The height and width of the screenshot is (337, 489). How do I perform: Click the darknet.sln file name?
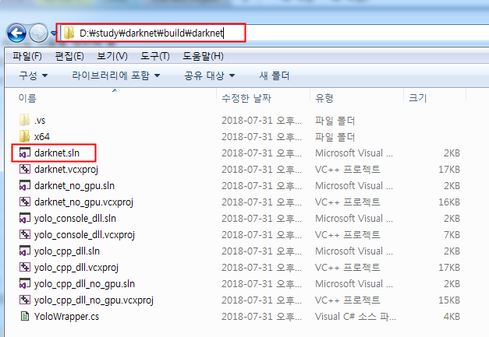click(57, 153)
